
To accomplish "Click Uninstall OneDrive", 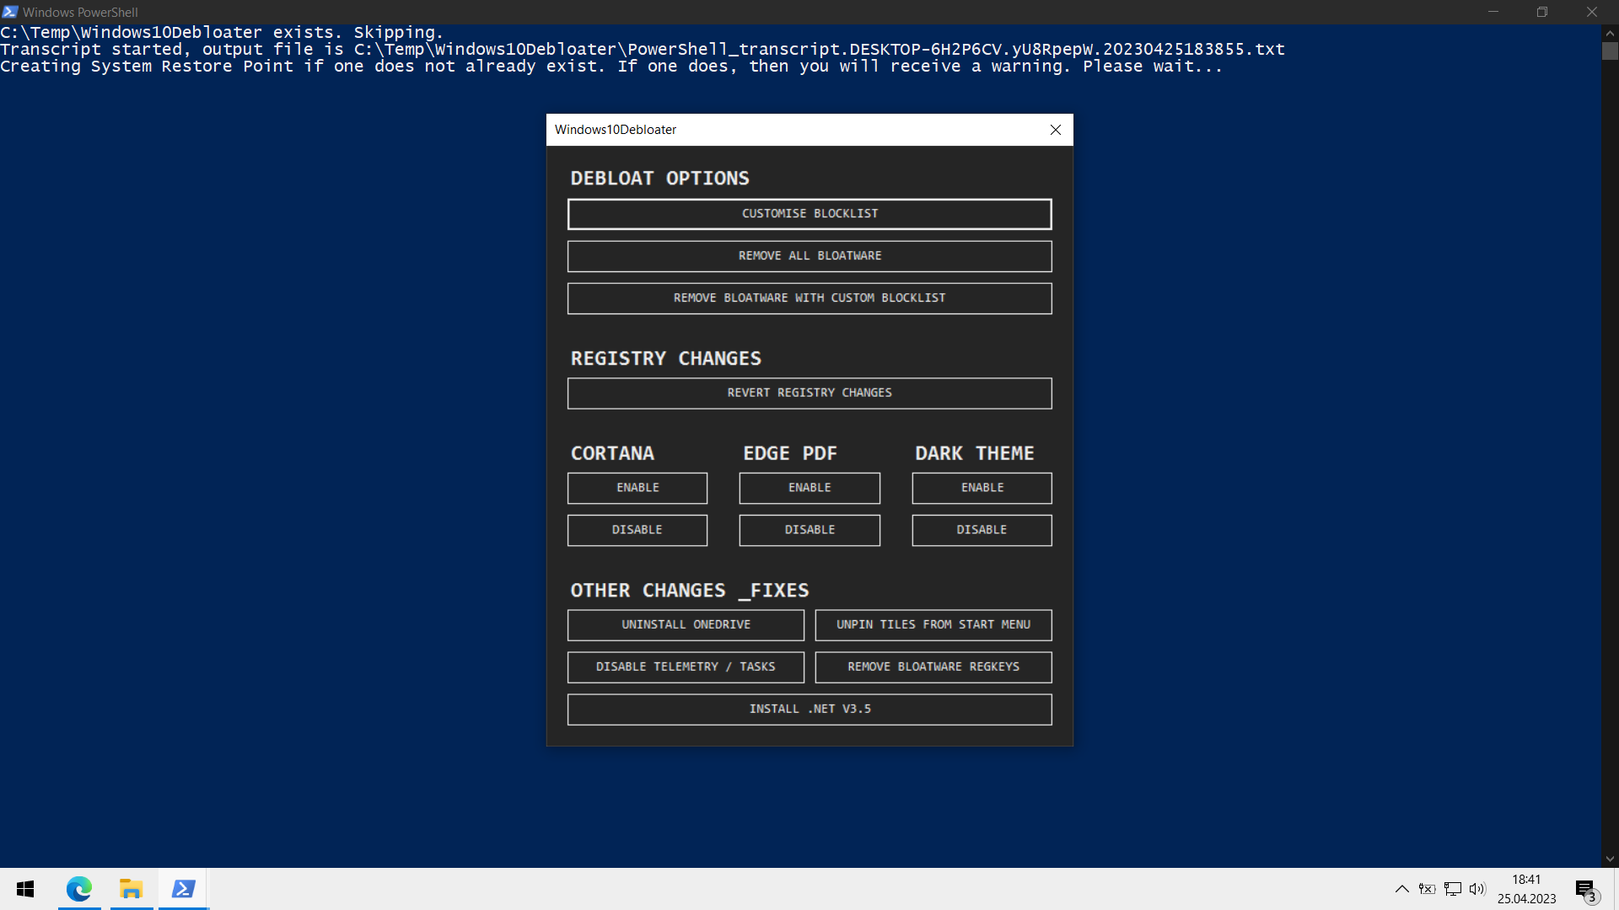I will click(686, 625).
